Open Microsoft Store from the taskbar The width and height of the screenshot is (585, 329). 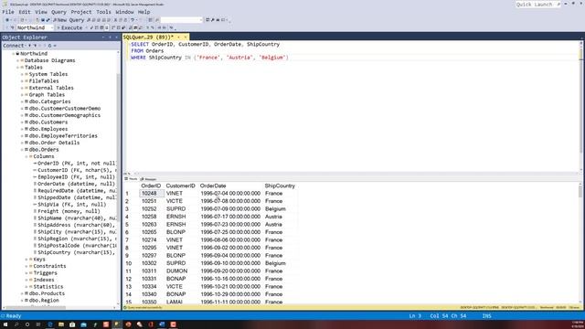tap(72, 324)
